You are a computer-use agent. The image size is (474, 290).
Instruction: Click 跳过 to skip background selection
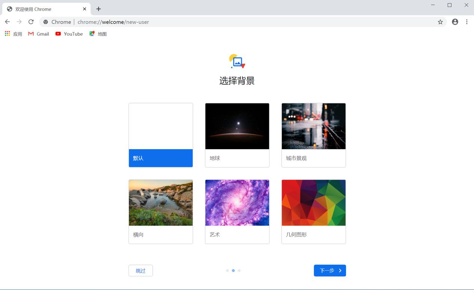140,270
